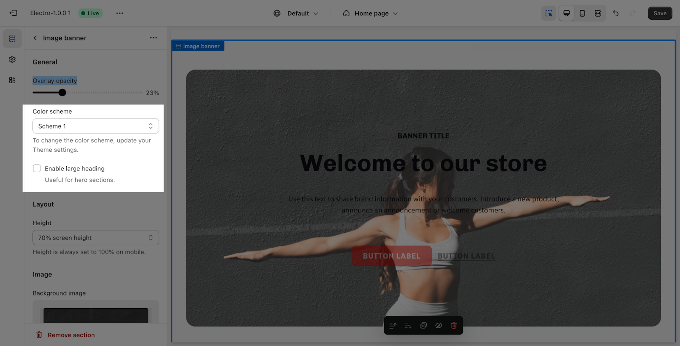Open the Sections sidebar panel
680x346 pixels.
pyautogui.click(x=12, y=39)
